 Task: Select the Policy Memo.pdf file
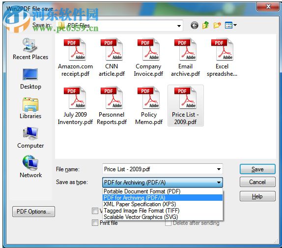tap(149, 106)
